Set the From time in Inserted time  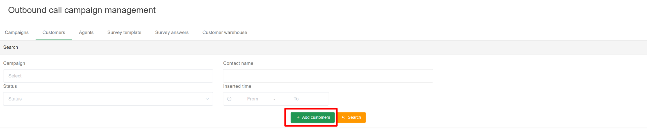tap(252, 99)
